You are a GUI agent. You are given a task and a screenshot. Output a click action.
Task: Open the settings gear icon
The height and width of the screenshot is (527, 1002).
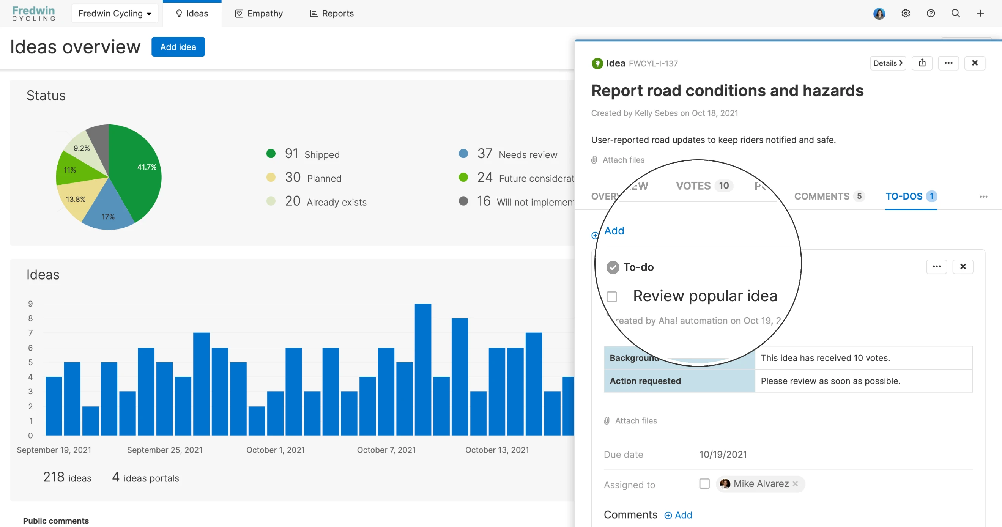[906, 14]
